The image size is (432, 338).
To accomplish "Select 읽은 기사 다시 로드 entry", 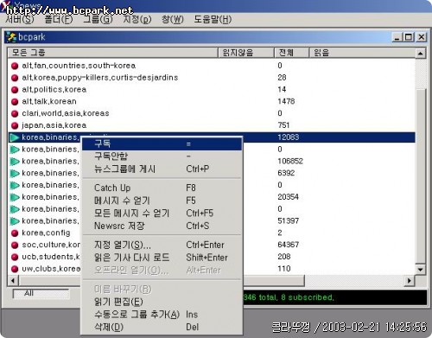I will click(x=162, y=258).
